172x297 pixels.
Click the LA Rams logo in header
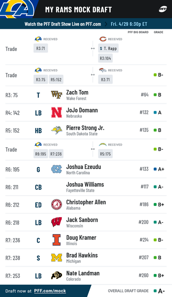(x=17, y=9)
